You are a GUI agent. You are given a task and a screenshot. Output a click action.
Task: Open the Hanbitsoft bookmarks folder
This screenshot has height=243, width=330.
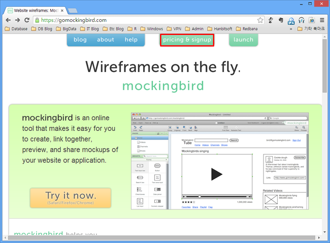coord(220,29)
